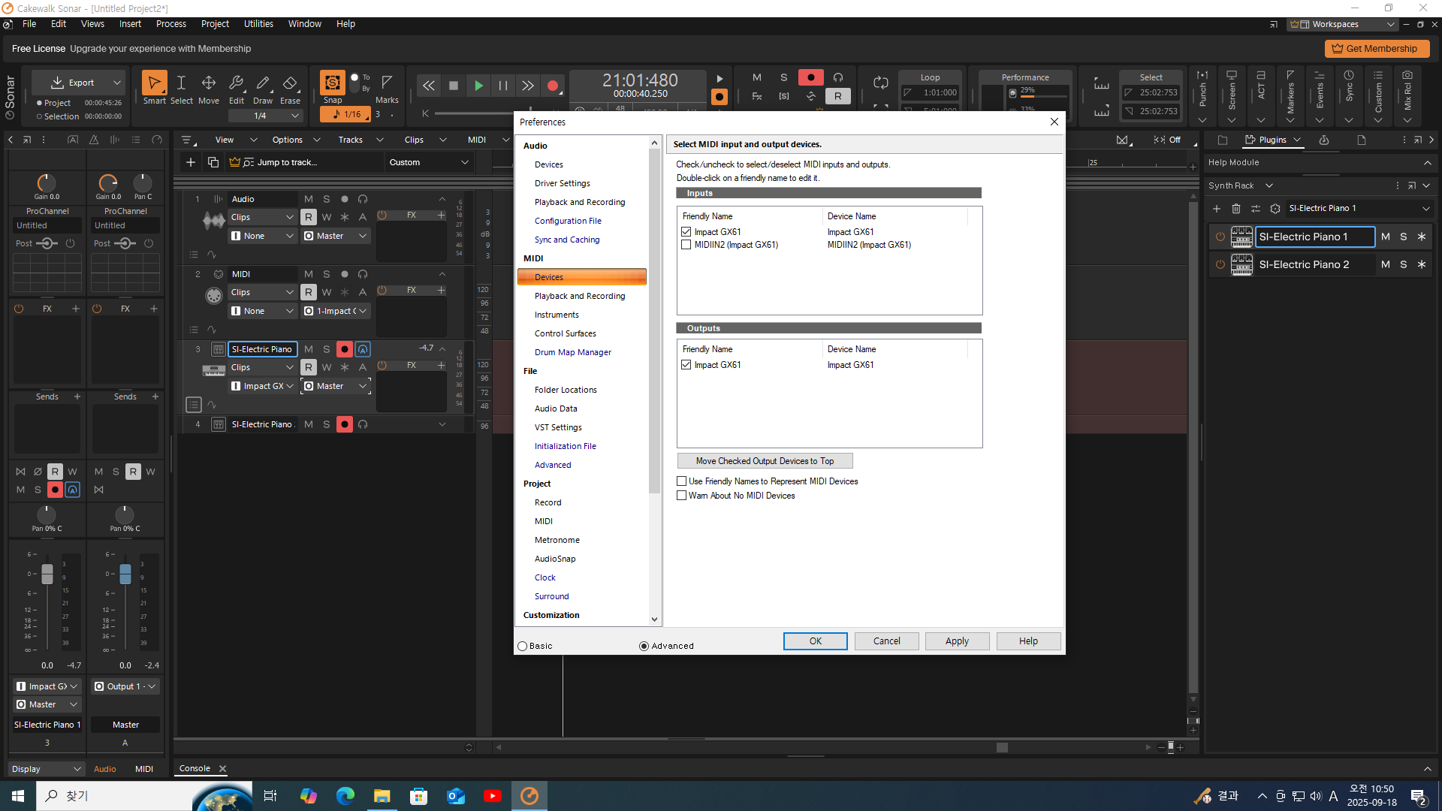The height and width of the screenshot is (811, 1442).
Task: Click Apply in Preferences dialog
Action: click(957, 641)
